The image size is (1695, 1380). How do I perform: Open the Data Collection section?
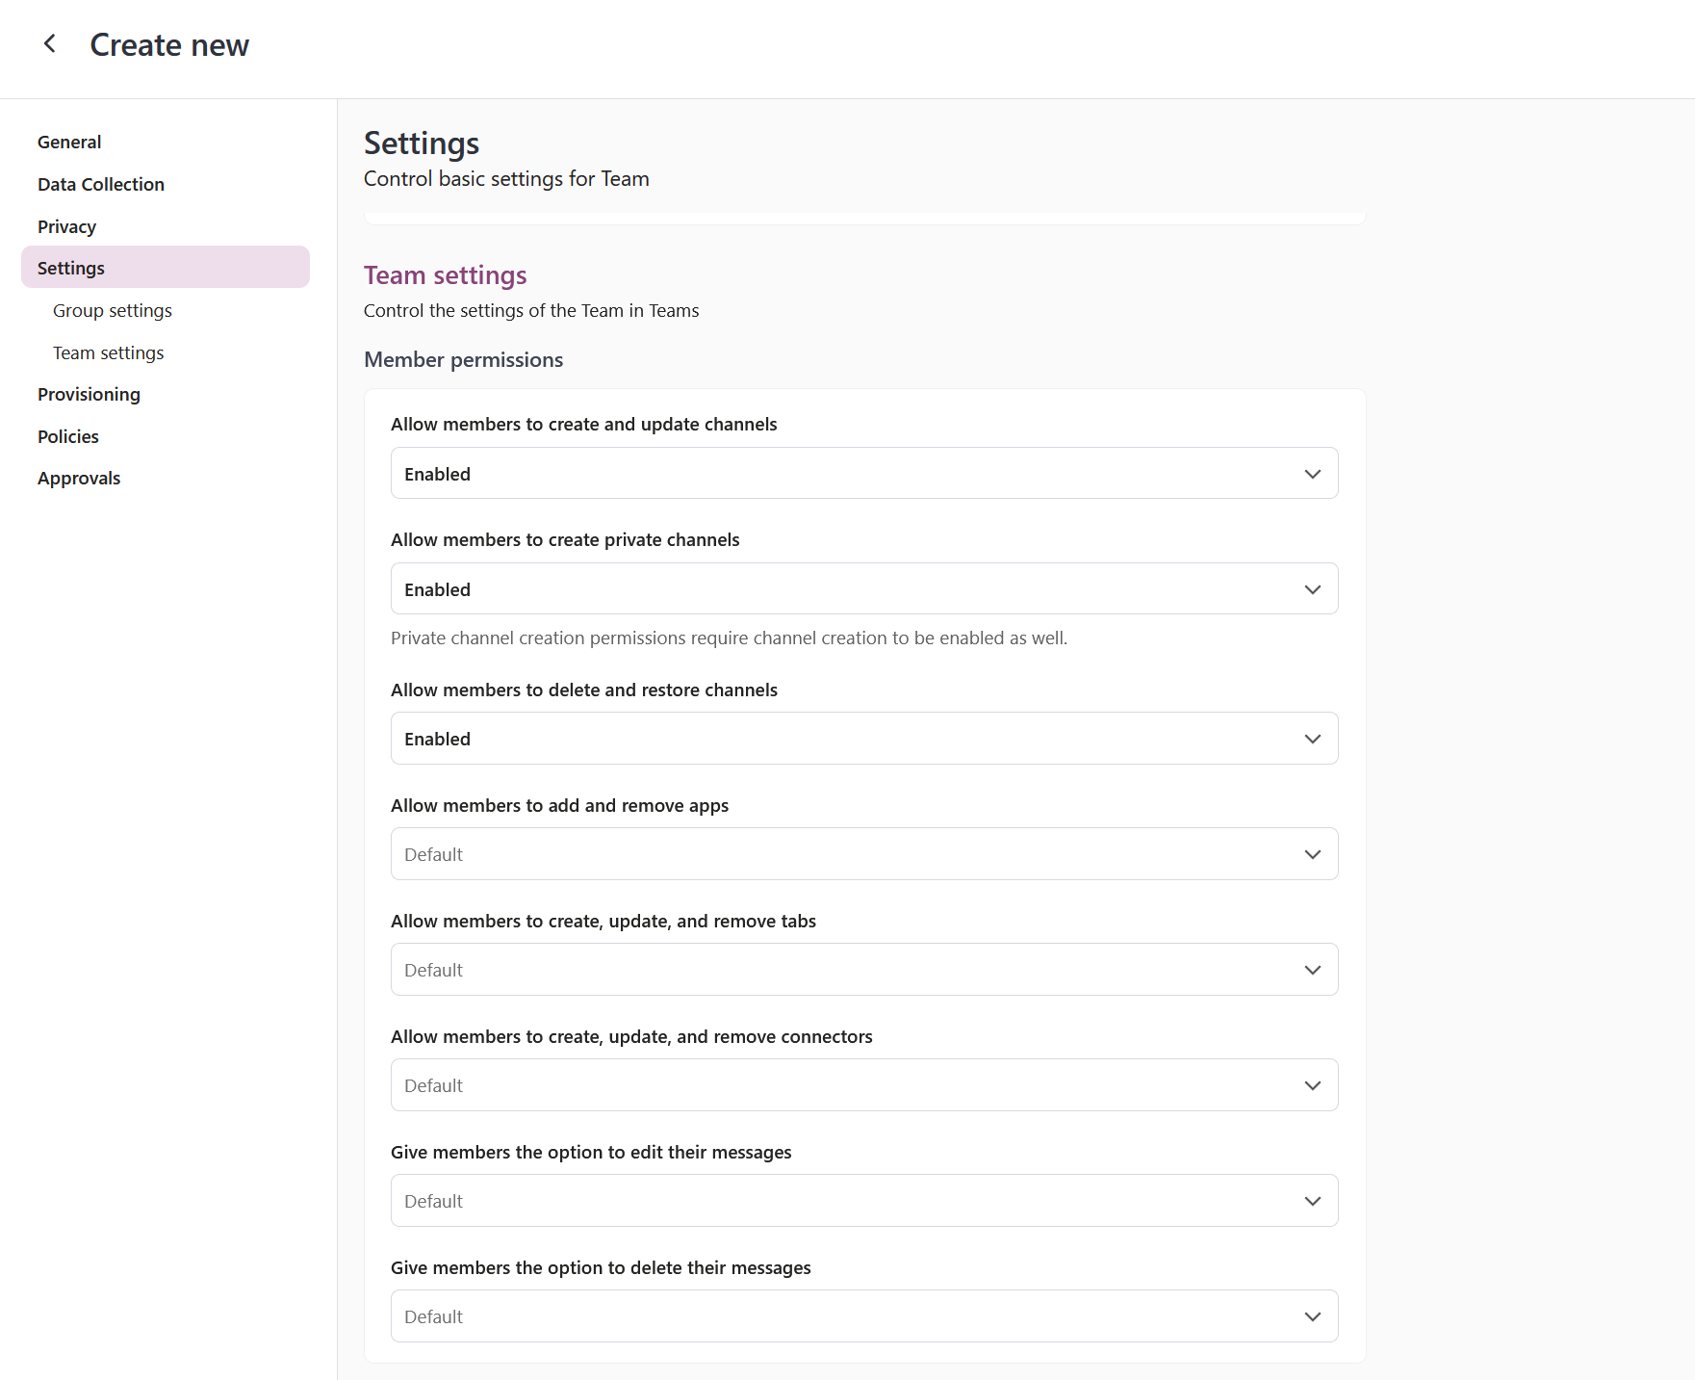(100, 184)
